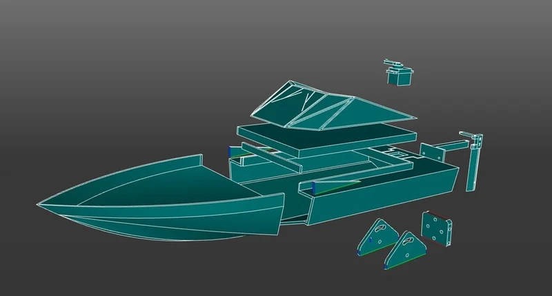This screenshot has width=552, height=296.
Task: Click the square mounting plate with holes
Action: 437,229
